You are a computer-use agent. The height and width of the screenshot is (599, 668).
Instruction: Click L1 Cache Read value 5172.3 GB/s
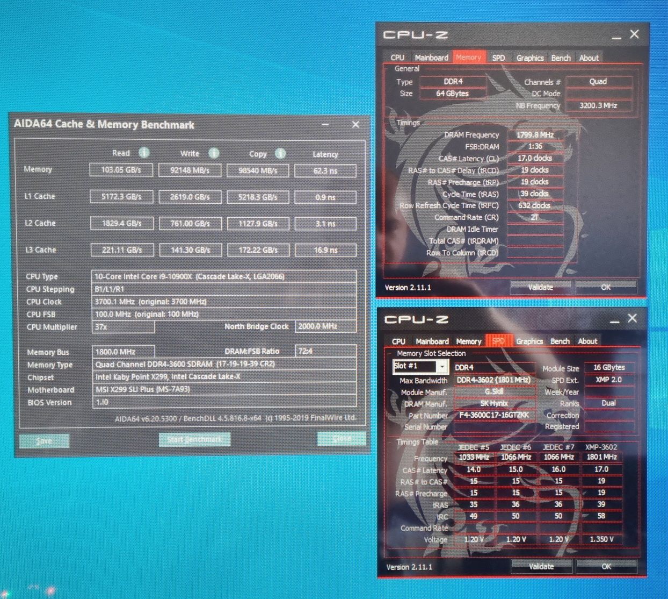pyautogui.click(x=121, y=197)
